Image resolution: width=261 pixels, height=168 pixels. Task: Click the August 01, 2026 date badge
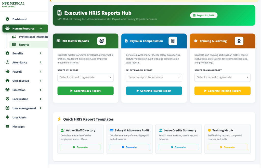(x=204, y=15)
